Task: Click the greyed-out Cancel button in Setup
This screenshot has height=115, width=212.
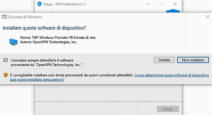Action: coord(167,109)
